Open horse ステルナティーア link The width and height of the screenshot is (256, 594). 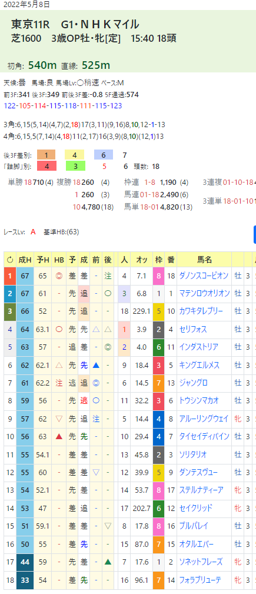(x=201, y=490)
